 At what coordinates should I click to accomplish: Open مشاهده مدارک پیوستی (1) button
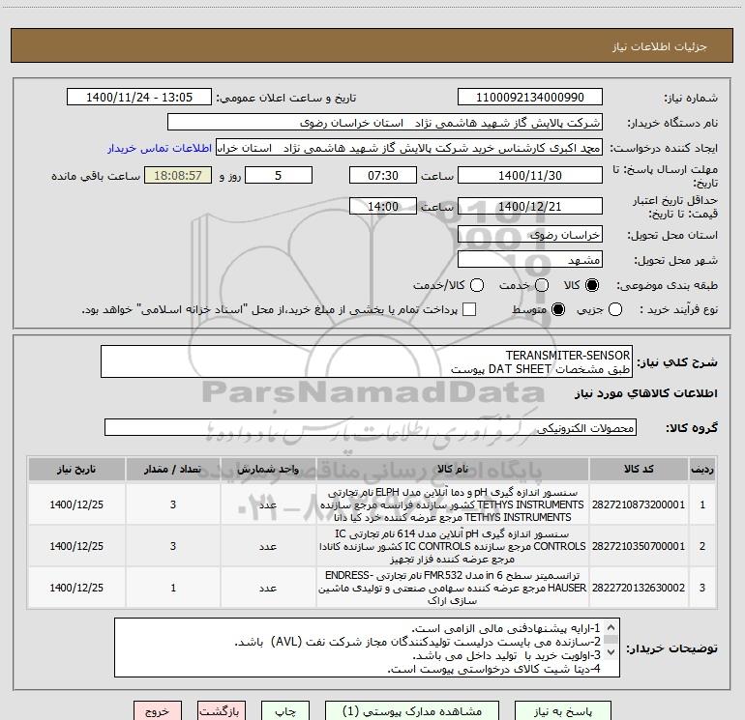click(x=412, y=711)
